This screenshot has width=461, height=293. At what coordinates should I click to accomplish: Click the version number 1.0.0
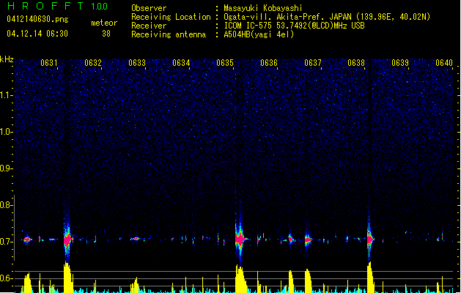pos(99,6)
